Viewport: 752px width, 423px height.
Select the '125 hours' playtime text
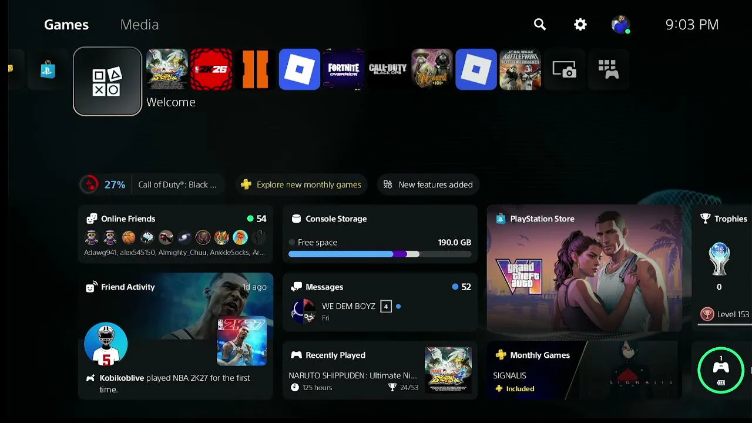tap(317, 387)
